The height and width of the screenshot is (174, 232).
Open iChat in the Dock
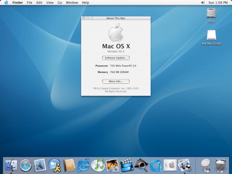tap(54, 165)
